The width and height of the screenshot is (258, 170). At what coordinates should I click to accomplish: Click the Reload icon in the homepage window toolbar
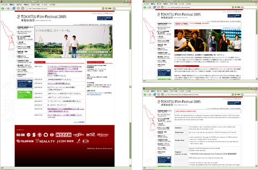14,8
